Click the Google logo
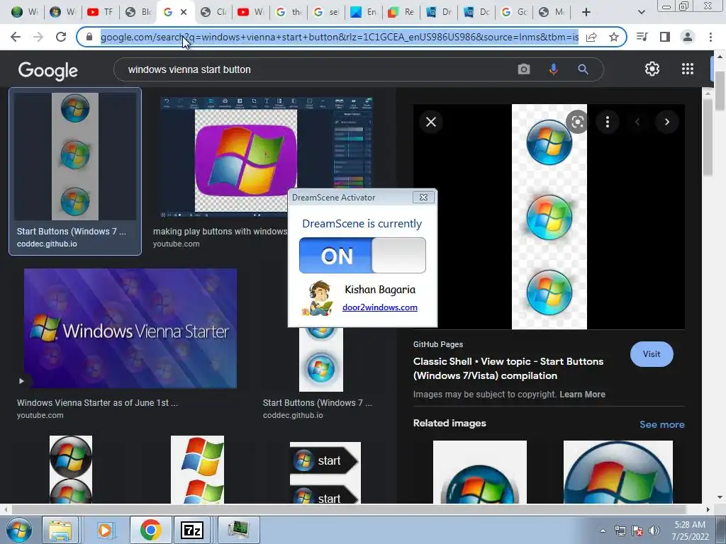 tap(48, 70)
